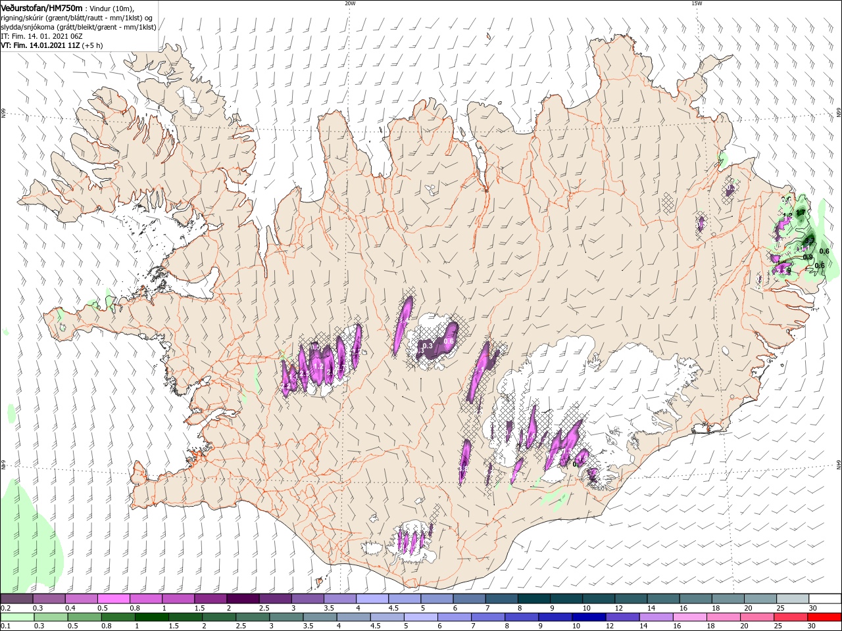The width and height of the screenshot is (842, 631).
Task: Click the 'rigning/skúrir' legend description line
Action: pos(76,18)
